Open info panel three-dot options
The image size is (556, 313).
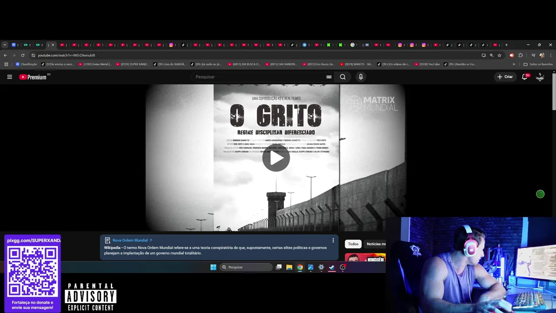point(333,240)
